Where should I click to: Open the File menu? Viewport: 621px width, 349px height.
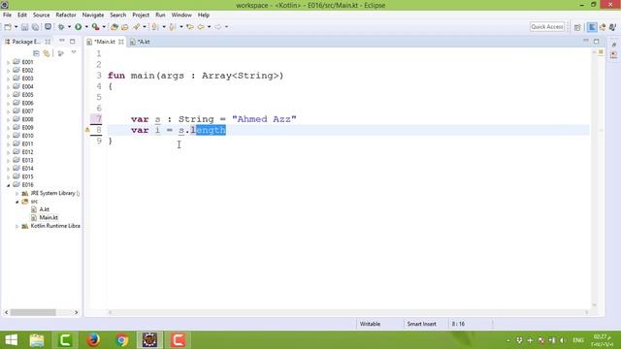(x=7, y=15)
